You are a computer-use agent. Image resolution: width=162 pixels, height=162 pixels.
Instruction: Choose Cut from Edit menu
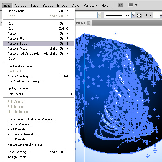click(38, 24)
